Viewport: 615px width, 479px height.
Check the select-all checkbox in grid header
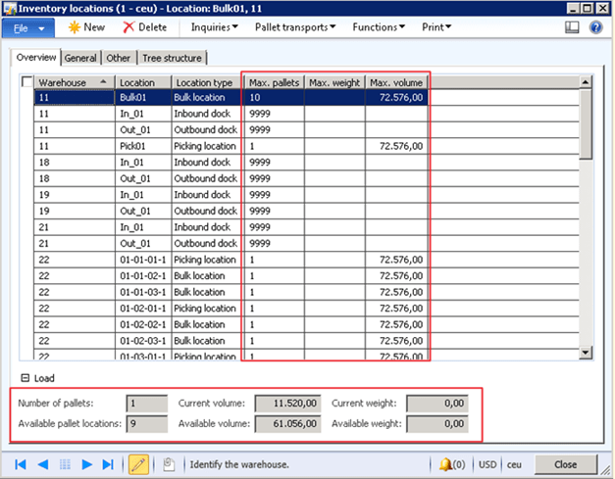tap(26, 82)
